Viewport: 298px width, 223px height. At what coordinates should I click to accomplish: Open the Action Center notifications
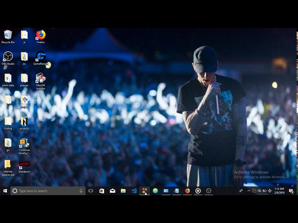coord(291,191)
